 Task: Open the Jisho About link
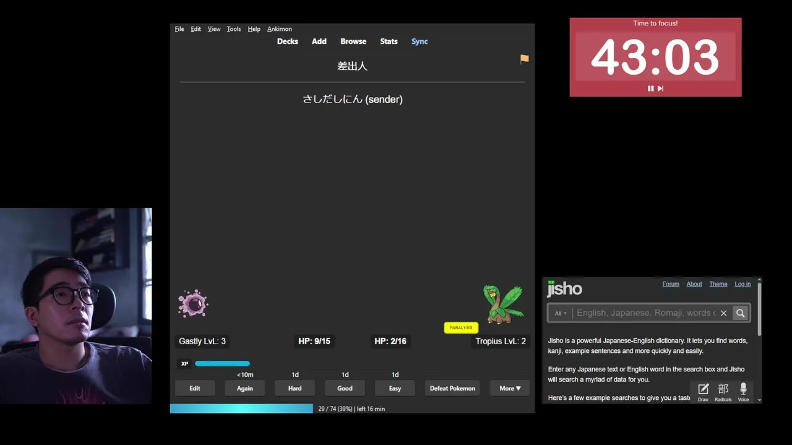tap(694, 284)
